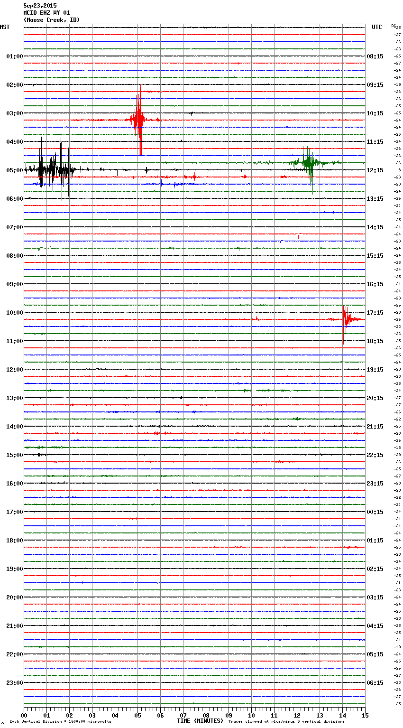The width and height of the screenshot is (403, 728).
Task: Click the red spike above the 07:00 trace
Action: [298, 224]
